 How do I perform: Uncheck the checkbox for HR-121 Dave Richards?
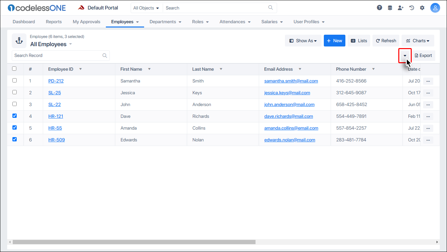(x=14, y=116)
